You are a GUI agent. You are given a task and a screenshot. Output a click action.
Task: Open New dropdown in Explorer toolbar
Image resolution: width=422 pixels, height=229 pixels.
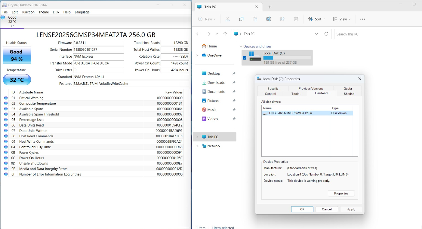coord(207,19)
